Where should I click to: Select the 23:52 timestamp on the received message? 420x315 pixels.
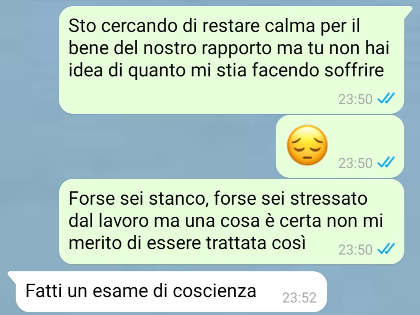[299, 297]
